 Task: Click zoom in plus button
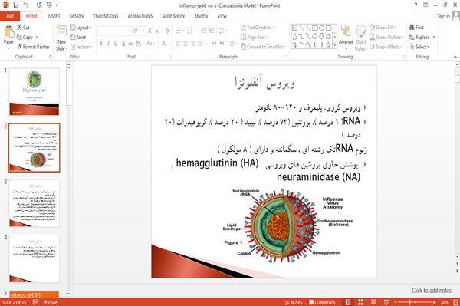click(x=434, y=302)
